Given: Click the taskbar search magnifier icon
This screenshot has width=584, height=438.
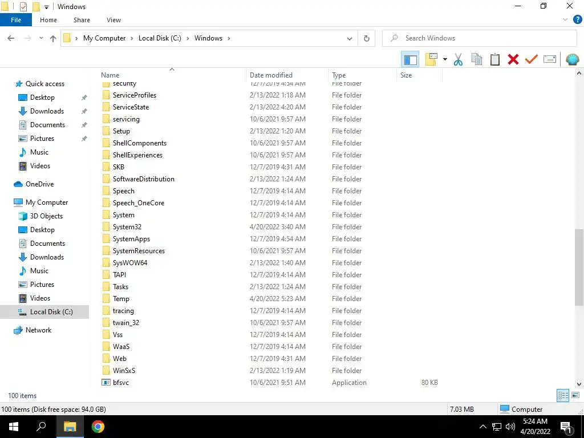Looking at the screenshot, I should 41,427.
